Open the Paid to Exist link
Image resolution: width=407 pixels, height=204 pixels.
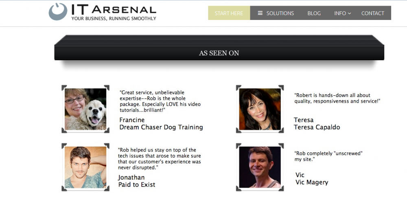click(137, 185)
